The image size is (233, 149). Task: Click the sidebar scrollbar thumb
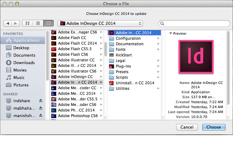click(x=48, y=55)
